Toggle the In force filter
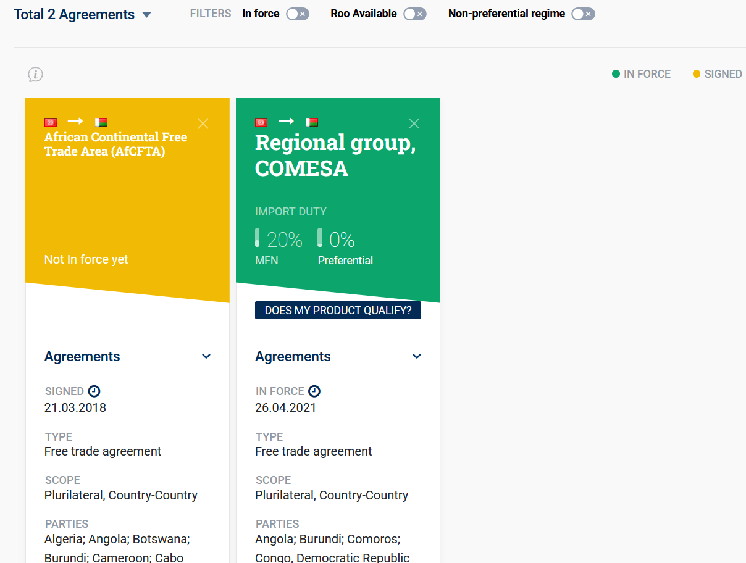Screen dimensions: 746x563 (x=297, y=14)
